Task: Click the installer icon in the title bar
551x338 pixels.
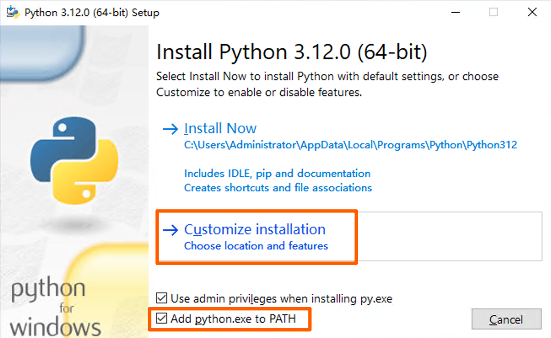Action: (x=13, y=12)
